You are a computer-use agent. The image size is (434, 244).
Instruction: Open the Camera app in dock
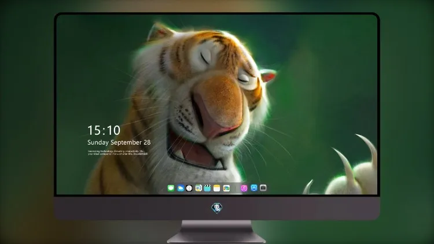pos(263,188)
